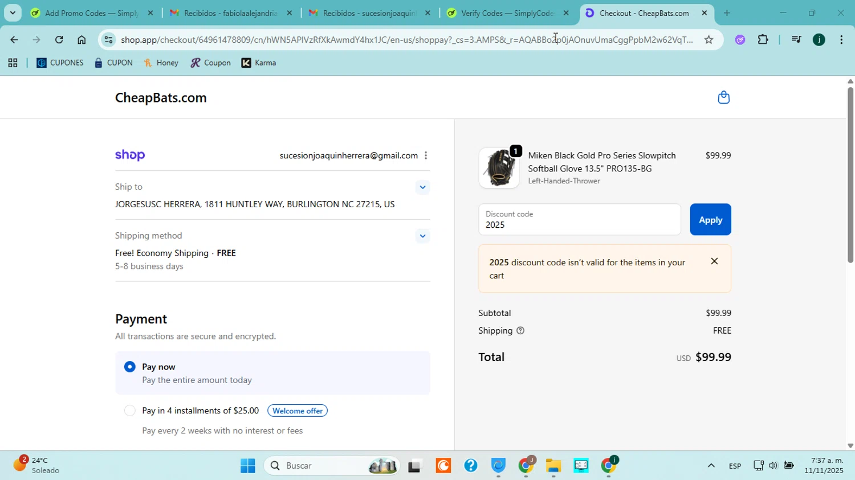This screenshot has width=855, height=480.
Task: Switch to Add Promo Codes tab
Action: point(91,13)
